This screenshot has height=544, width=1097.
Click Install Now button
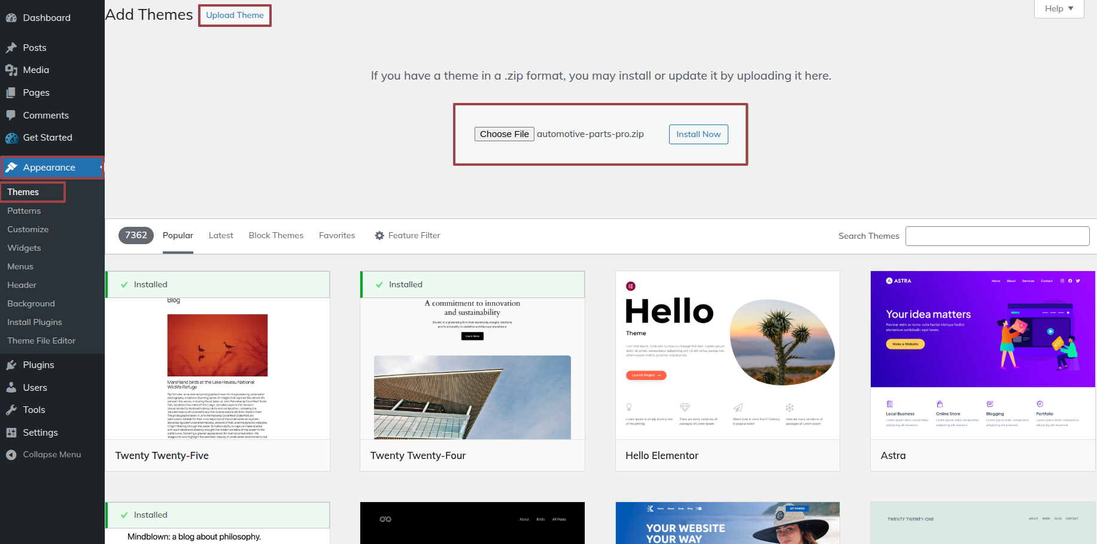[x=698, y=134]
